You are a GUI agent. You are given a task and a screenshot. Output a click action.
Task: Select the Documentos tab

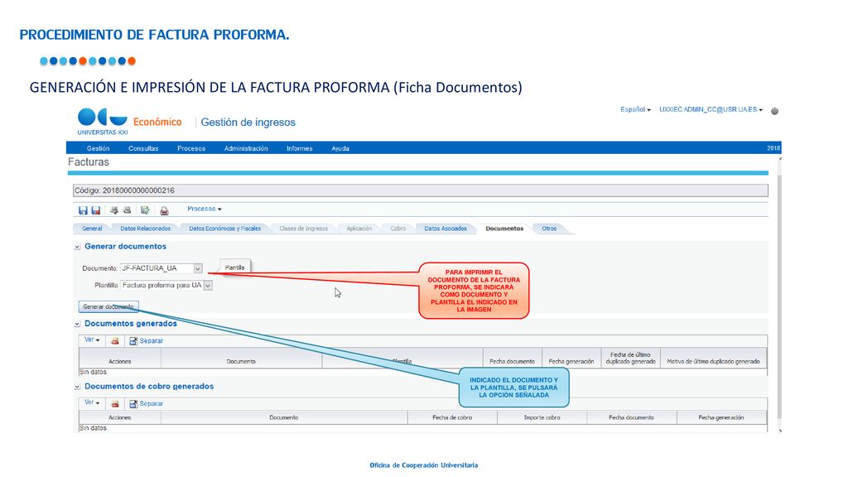(504, 229)
